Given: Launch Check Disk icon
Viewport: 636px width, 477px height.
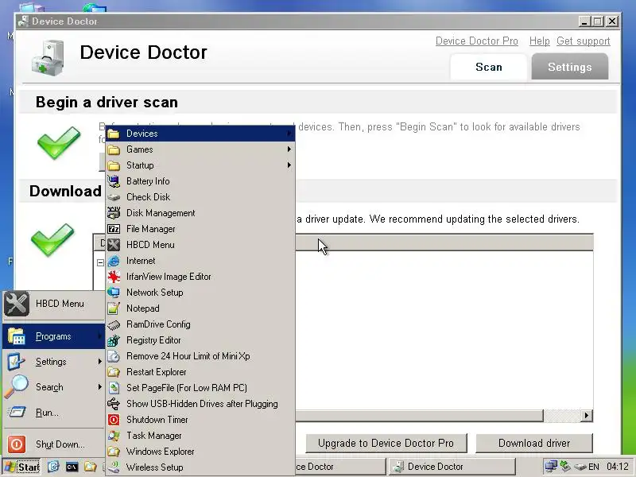Looking at the screenshot, I should pyautogui.click(x=114, y=197).
